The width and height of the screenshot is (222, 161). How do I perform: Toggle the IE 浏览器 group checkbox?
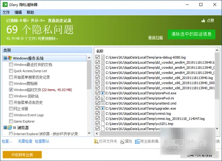(5, 127)
